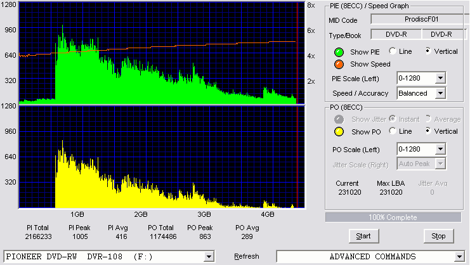Click the Refresh button
The height and width of the screenshot is (265, 470).
[x=247, y=257]
